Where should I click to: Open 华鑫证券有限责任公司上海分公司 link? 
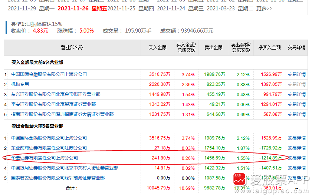pyautogui.click(x=45, y=158)
